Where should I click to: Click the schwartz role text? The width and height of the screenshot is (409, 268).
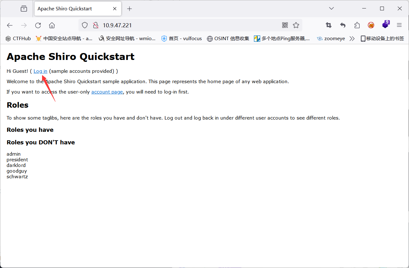tap(17, 177)
